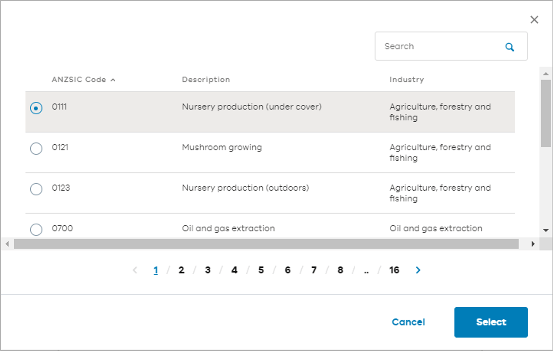Click the search magnifier icon
The width and height of the screenshot is (553, 351).
pyautogui.click(x=510, y=46)
